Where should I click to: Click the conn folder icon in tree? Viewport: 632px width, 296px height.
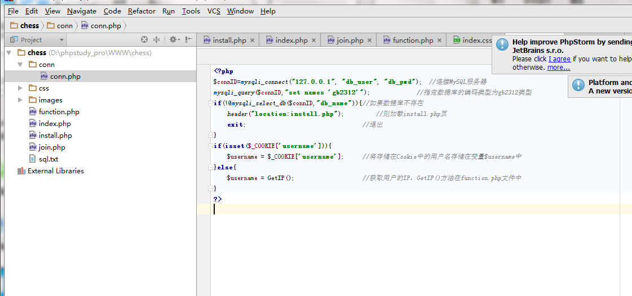33,64
